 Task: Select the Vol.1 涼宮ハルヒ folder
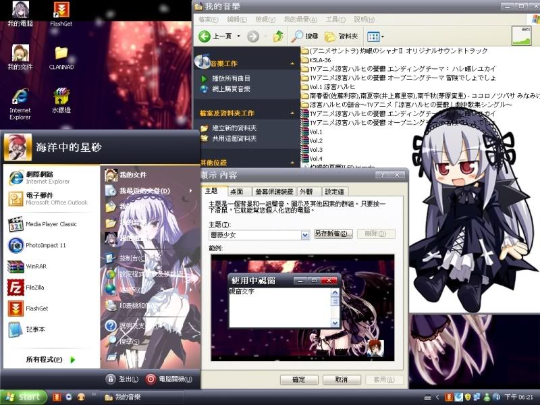(328, 87)
